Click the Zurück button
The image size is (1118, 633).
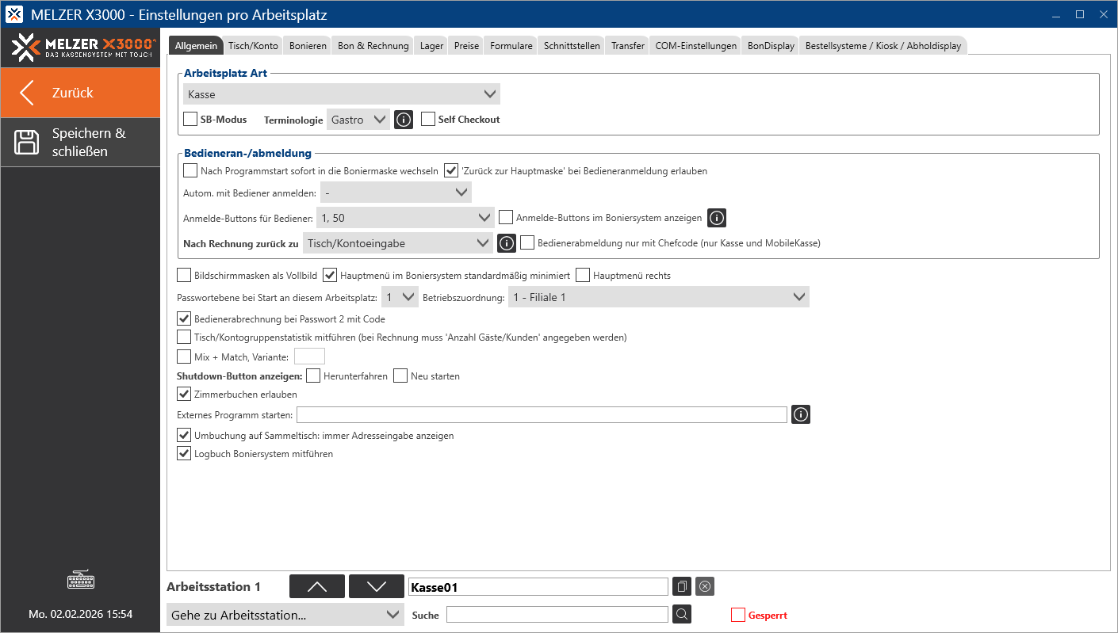(80, 93)
